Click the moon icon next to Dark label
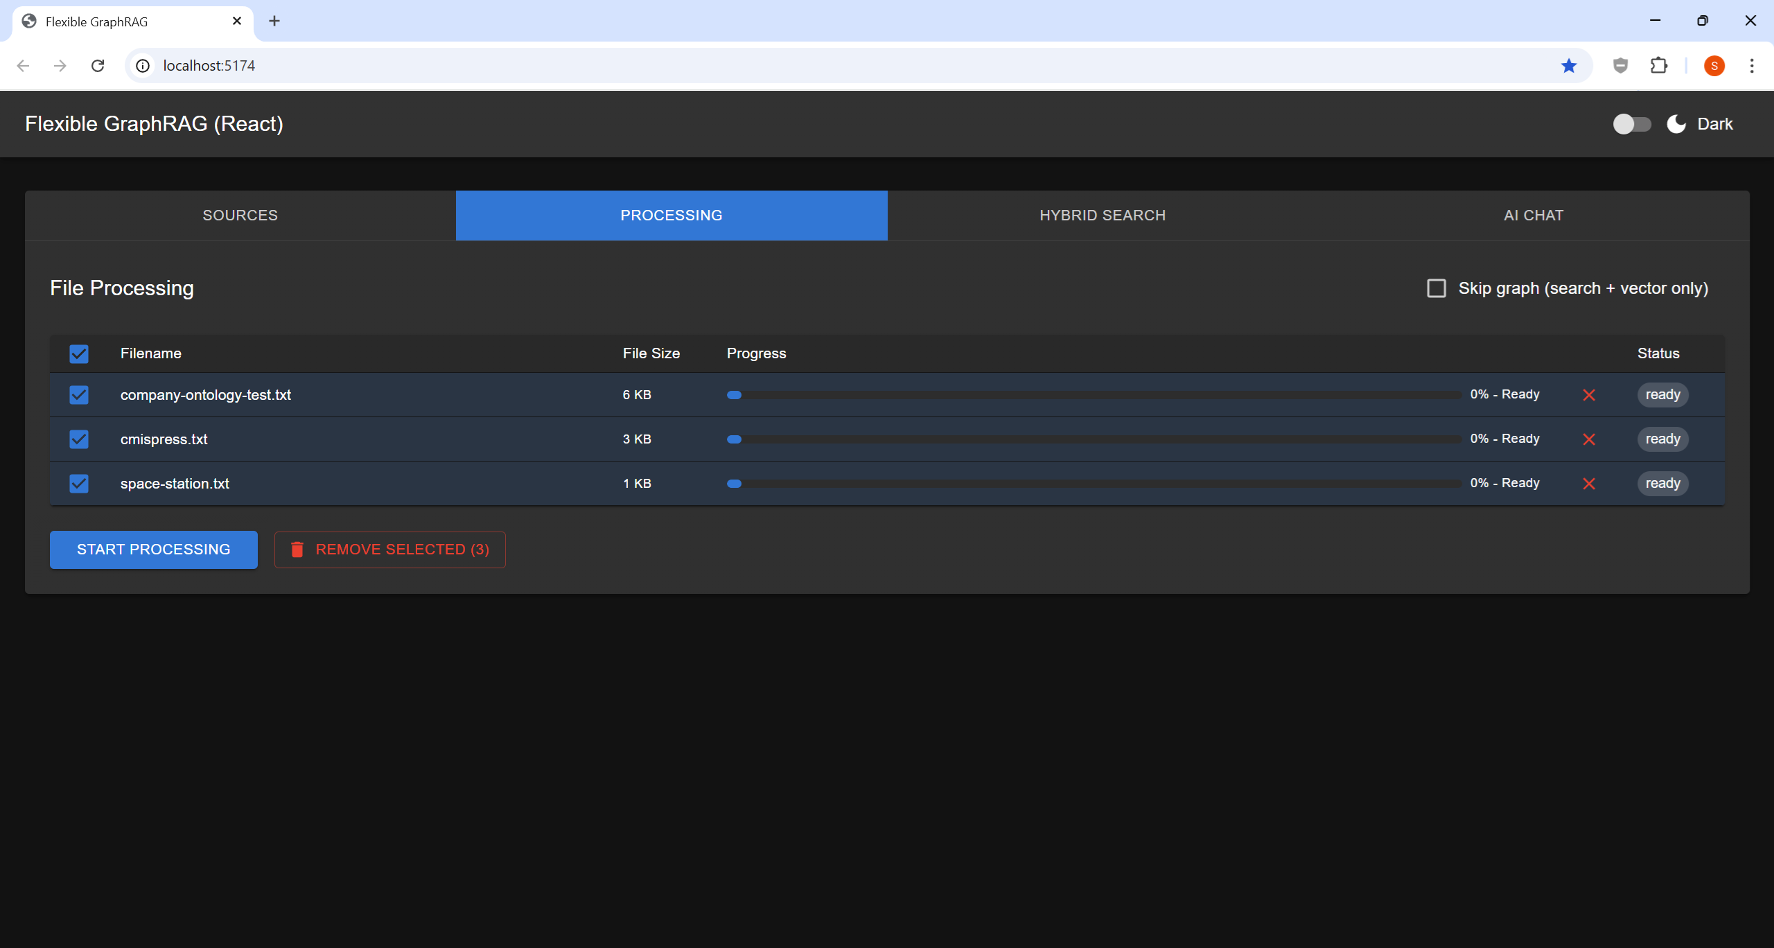This screenshot has width=1774, height=948. pos(1675,123)
